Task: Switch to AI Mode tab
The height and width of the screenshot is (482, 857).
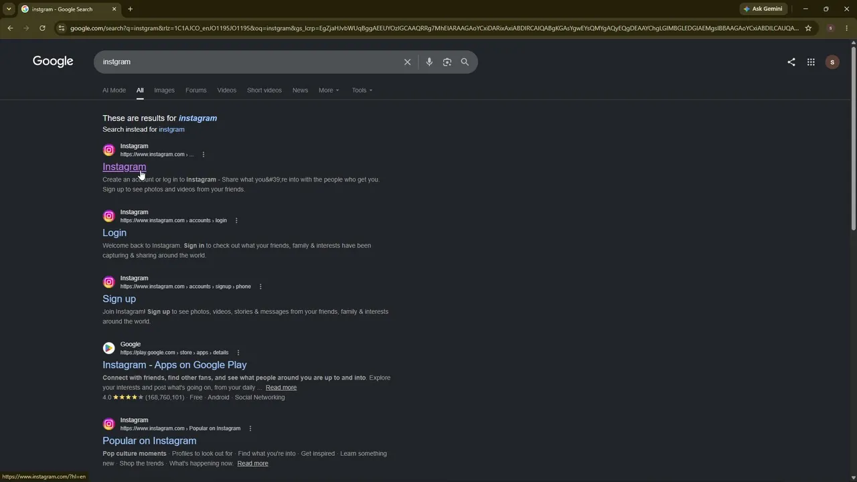Action: pos(114,90)
